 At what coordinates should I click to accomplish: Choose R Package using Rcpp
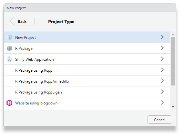pyautogui.click(x=87, y=70)
